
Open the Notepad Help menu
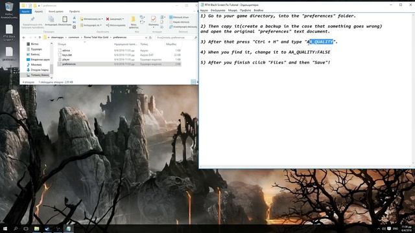(x=258, y=10)
